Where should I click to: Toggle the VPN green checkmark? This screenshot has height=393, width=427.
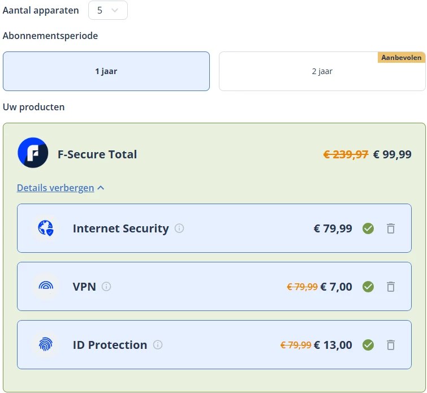point(368,287)
